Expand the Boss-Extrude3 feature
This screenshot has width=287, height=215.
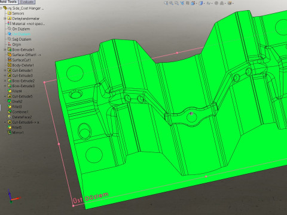pos(5,86)
